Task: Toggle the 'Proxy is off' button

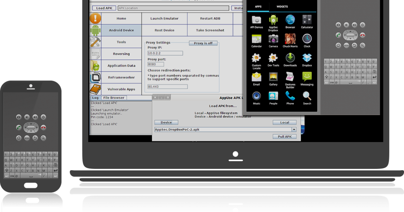Action: click(203, 43)
